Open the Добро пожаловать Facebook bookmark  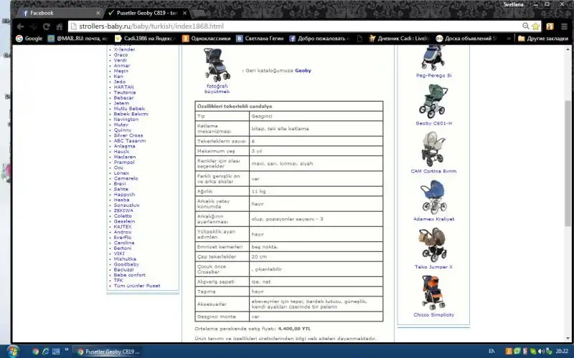(x=319, y=39)
